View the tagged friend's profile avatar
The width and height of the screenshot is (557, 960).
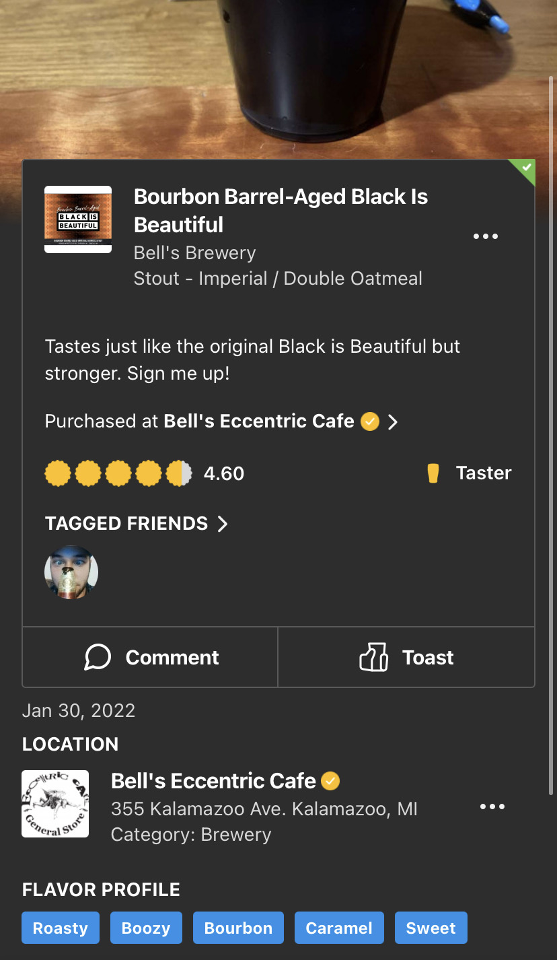pos(71,572)
